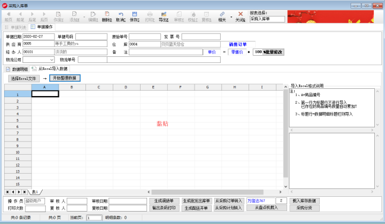Click the blue 单价 field
The height and width of the screenshot is (224, 385).
point(212,52)
